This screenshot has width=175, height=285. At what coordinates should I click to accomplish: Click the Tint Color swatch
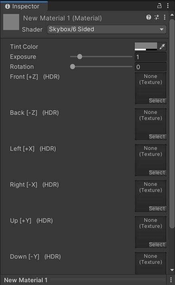(146, 46)
